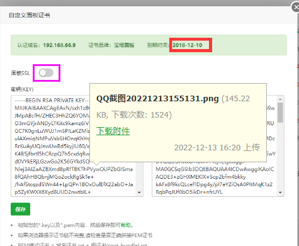Image resolution: width=299 pixels, height=246 pixels.
Task: Click the file name QQ截图20221213155131.png
Action: point(157,99)
